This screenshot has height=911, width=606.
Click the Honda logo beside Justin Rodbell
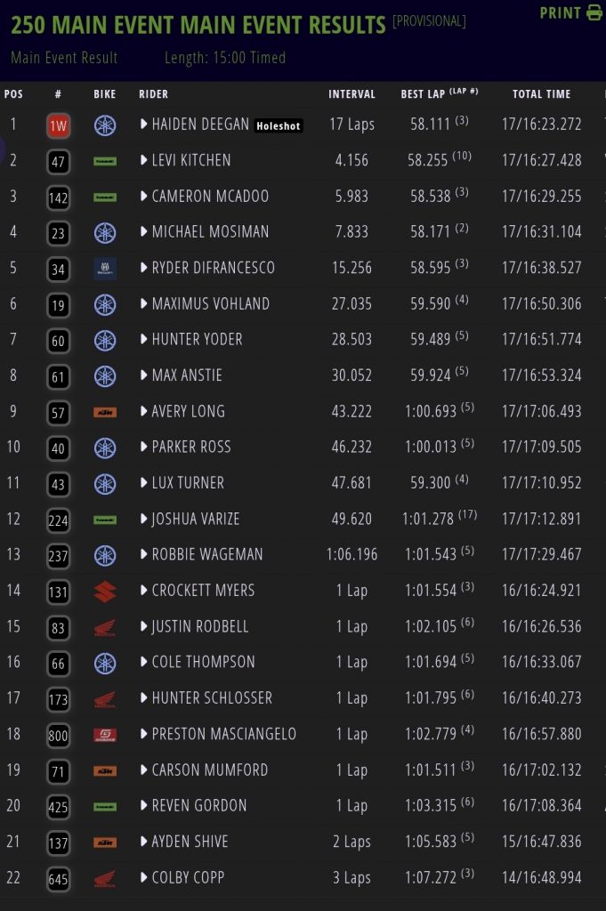click(x=105, y=627)
